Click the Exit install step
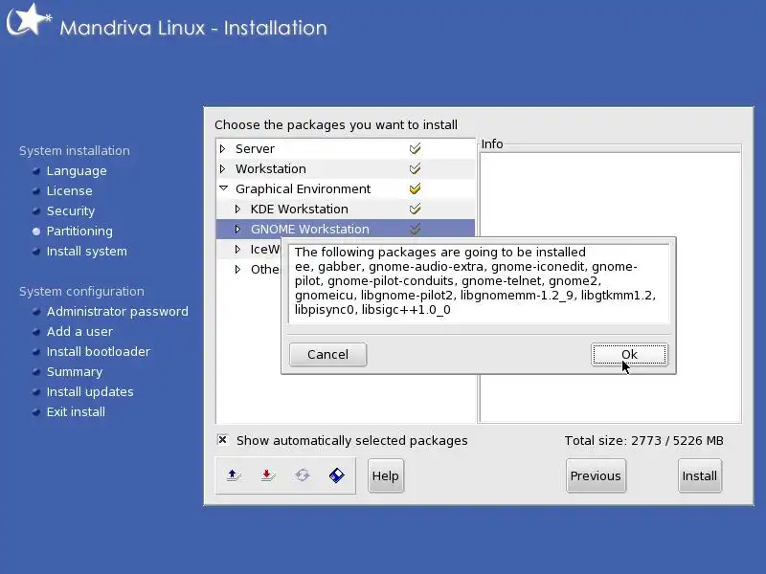The height and width of the screenshot is (574, 766). click(x=76, y=411)
